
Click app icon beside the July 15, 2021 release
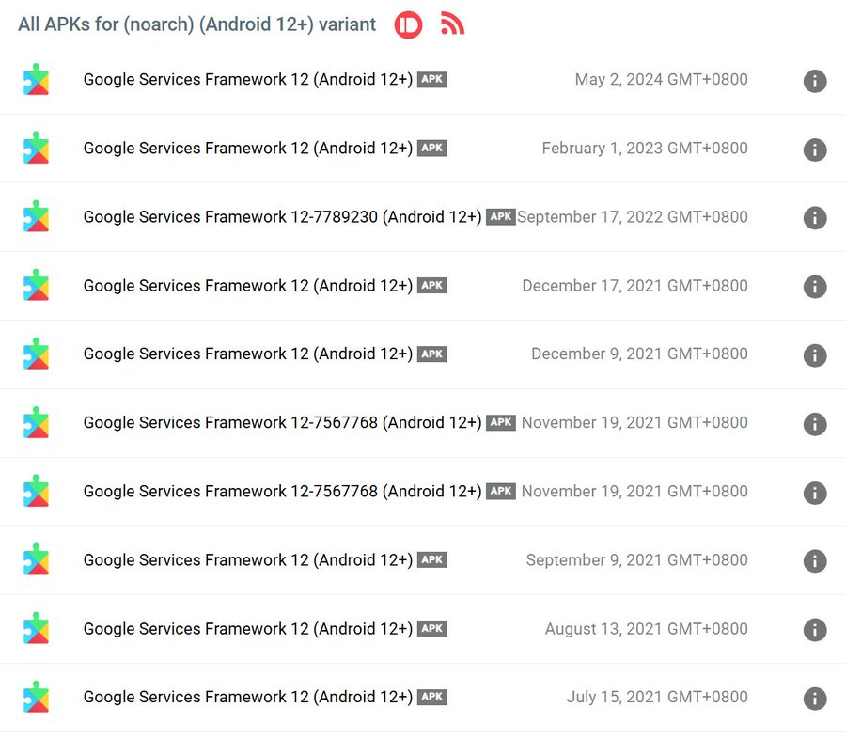(x=37, y=698)
